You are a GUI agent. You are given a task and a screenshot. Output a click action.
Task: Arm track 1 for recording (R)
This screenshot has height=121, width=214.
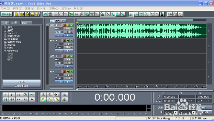pyautogui.click(x=64, y=25)
